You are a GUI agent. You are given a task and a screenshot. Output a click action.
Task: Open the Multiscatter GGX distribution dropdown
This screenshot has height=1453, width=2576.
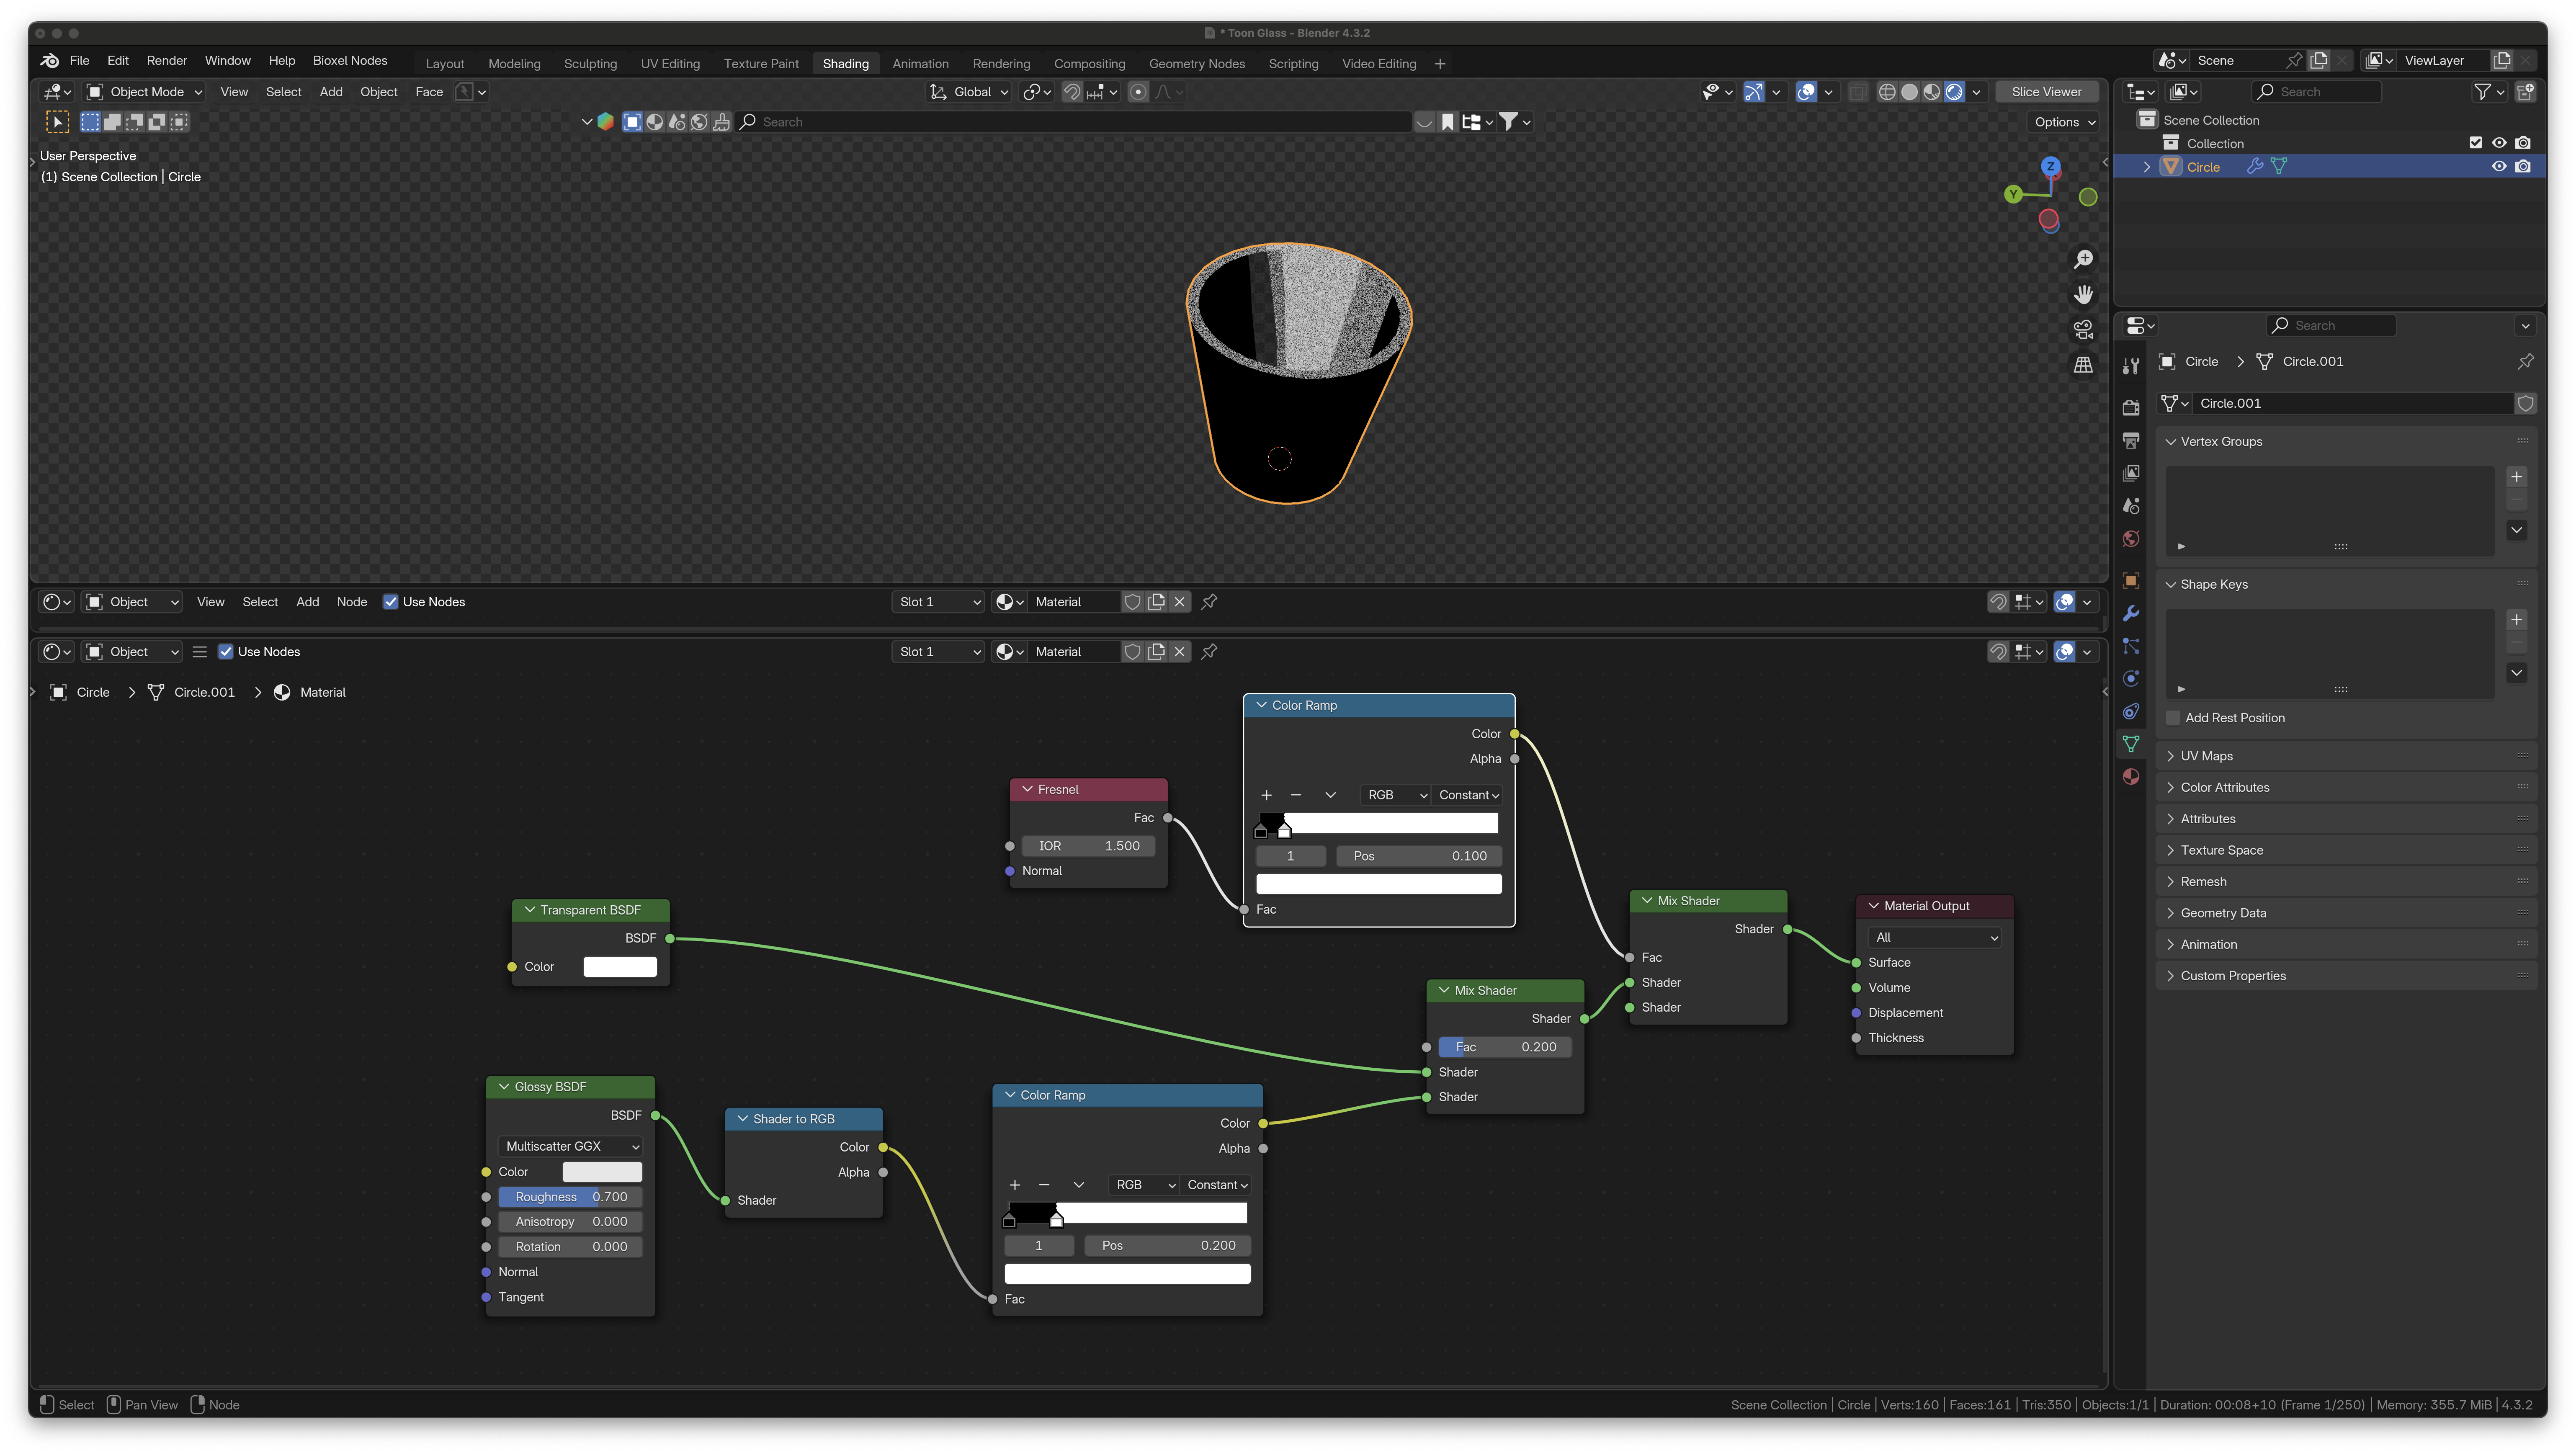pos(570,1147)
